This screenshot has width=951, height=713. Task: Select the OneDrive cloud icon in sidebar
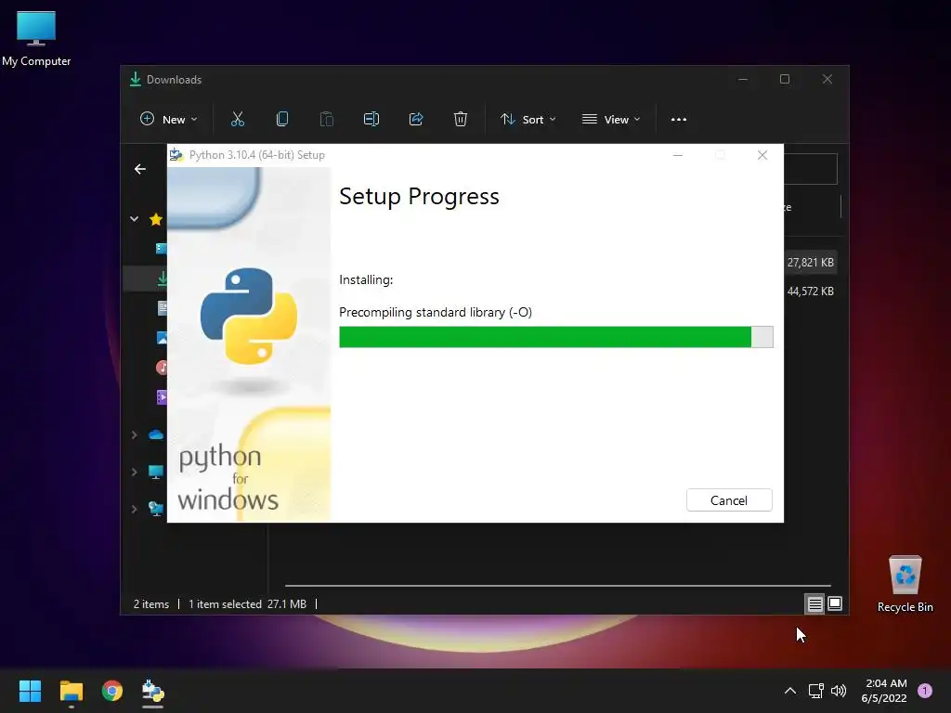tap(156, 434)
